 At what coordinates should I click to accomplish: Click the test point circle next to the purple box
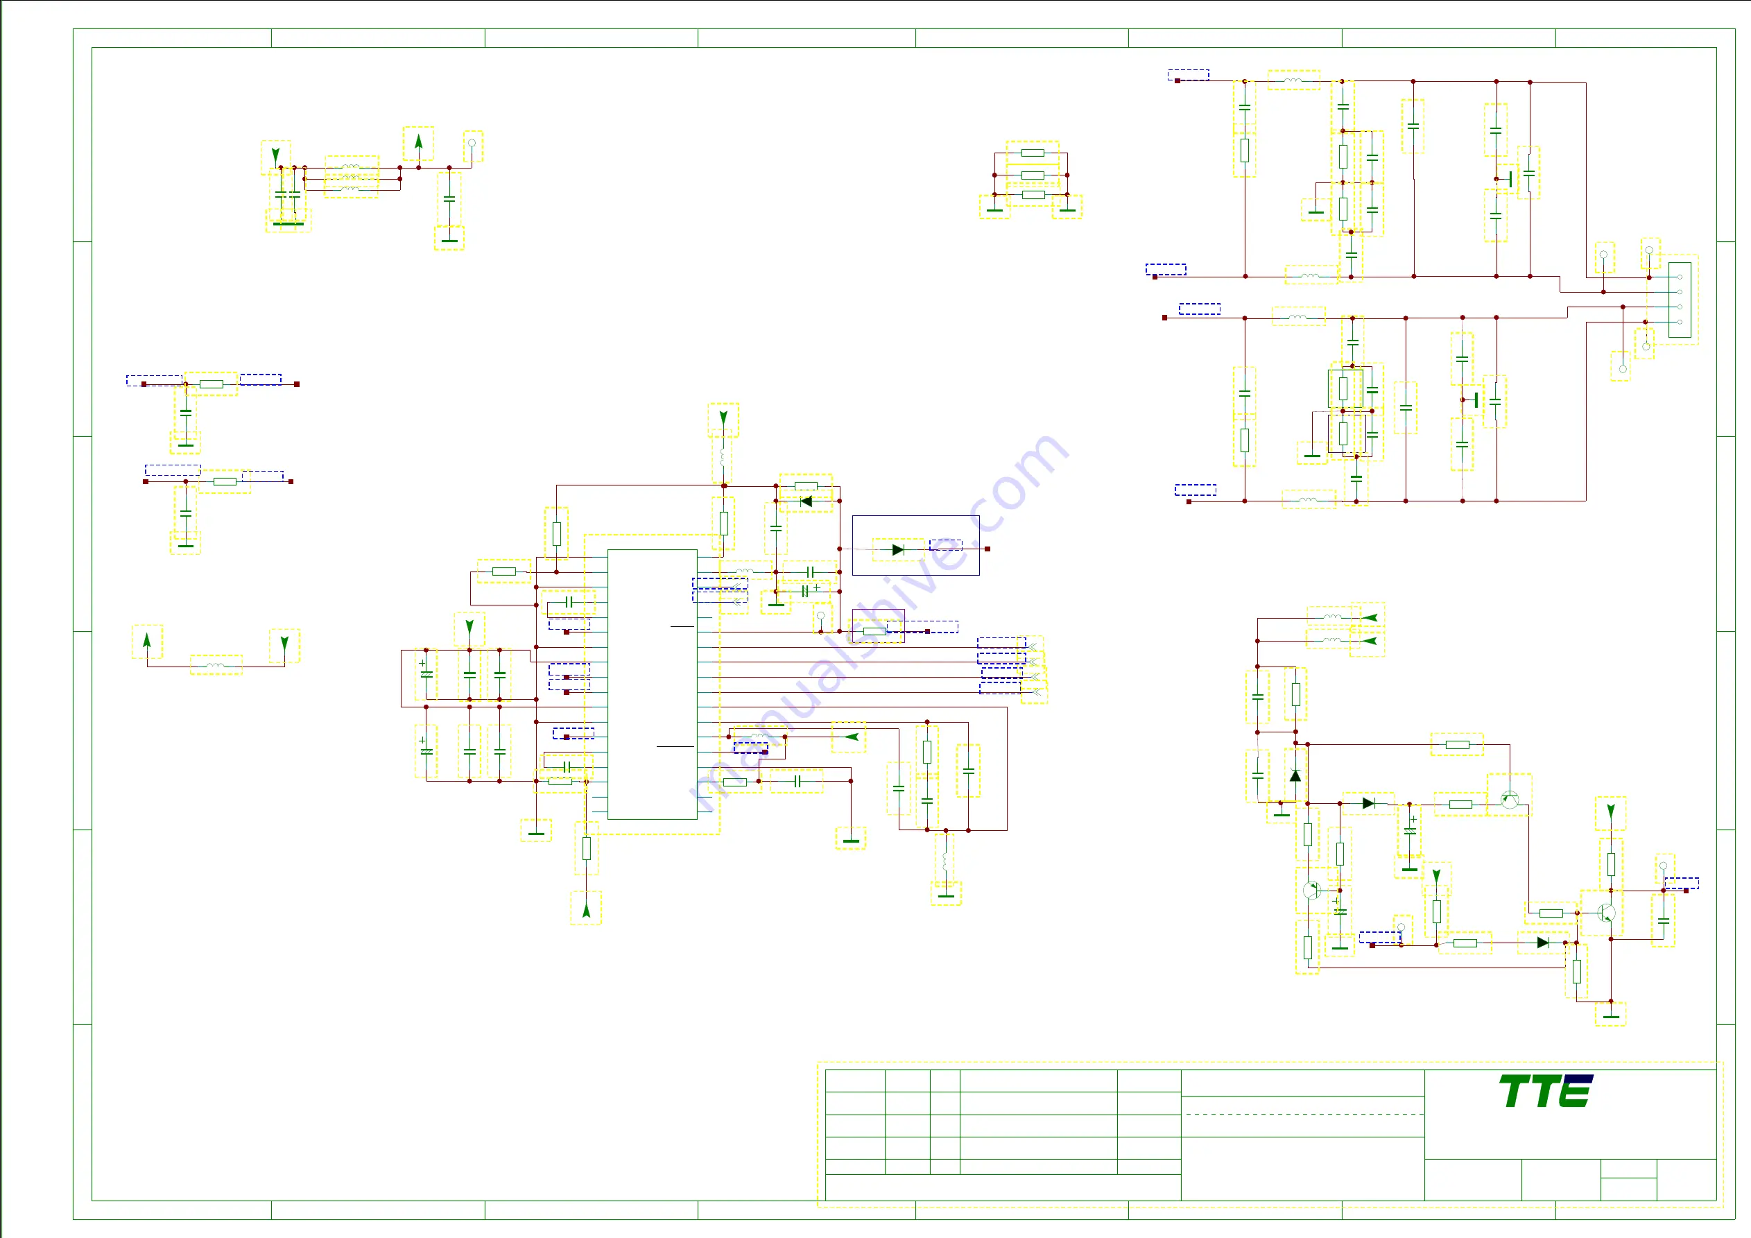(820, 616)
